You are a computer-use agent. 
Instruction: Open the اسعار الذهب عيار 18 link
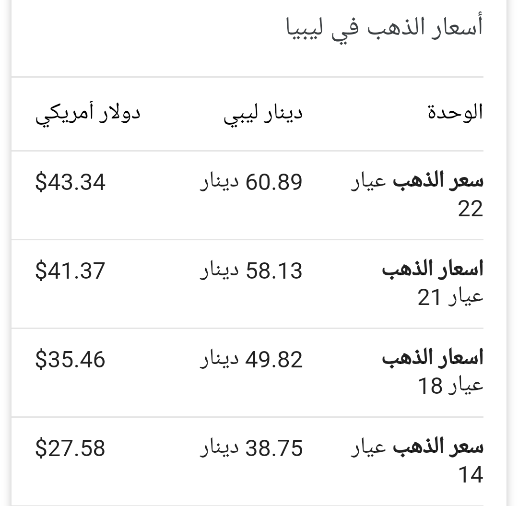[433, 372]
